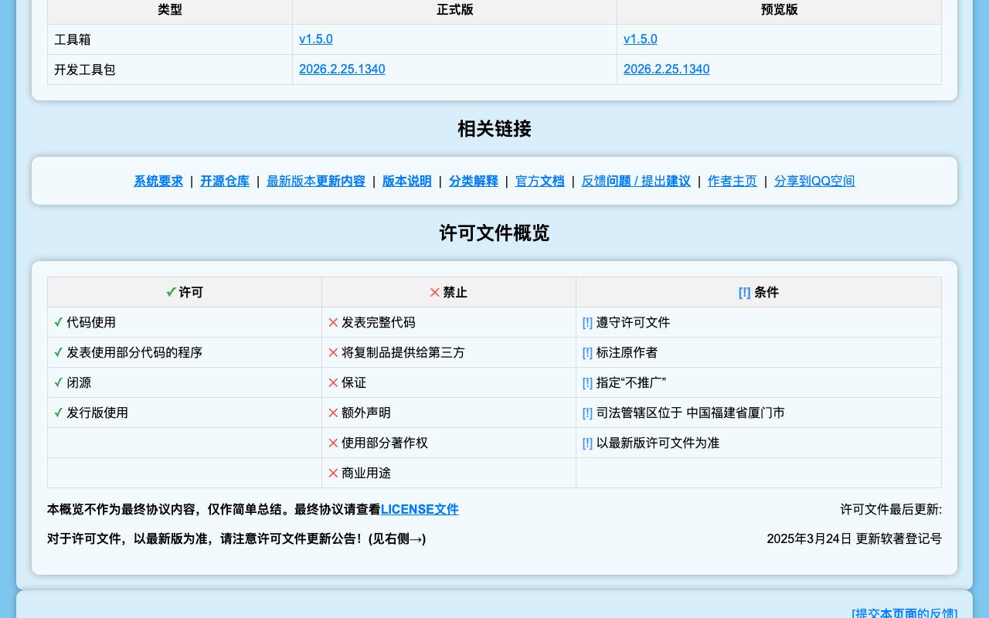The image size is (989, 618).
Task: Click text 2025年3月24日 更新软著登记号
Action: [x=855, y=539]
